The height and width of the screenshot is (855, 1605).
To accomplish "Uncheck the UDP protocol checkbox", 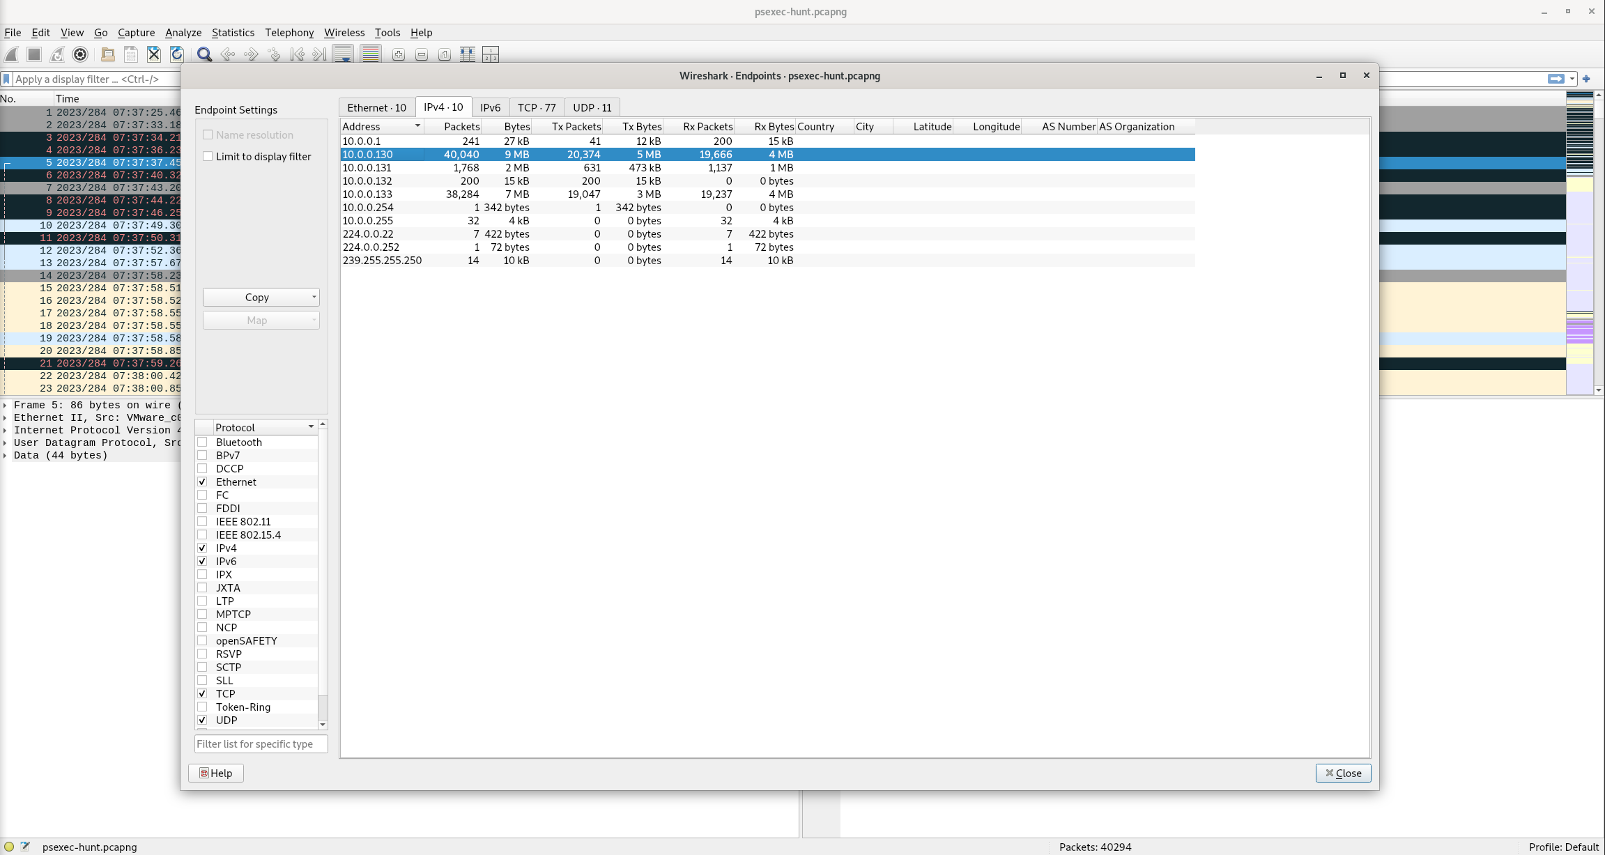I will [x=202, y=720].
